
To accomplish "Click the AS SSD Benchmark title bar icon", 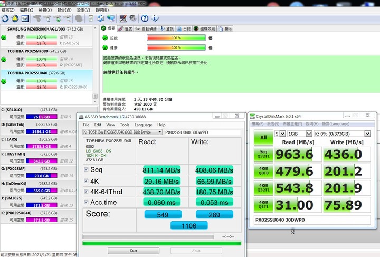I will tap(81, 117).
